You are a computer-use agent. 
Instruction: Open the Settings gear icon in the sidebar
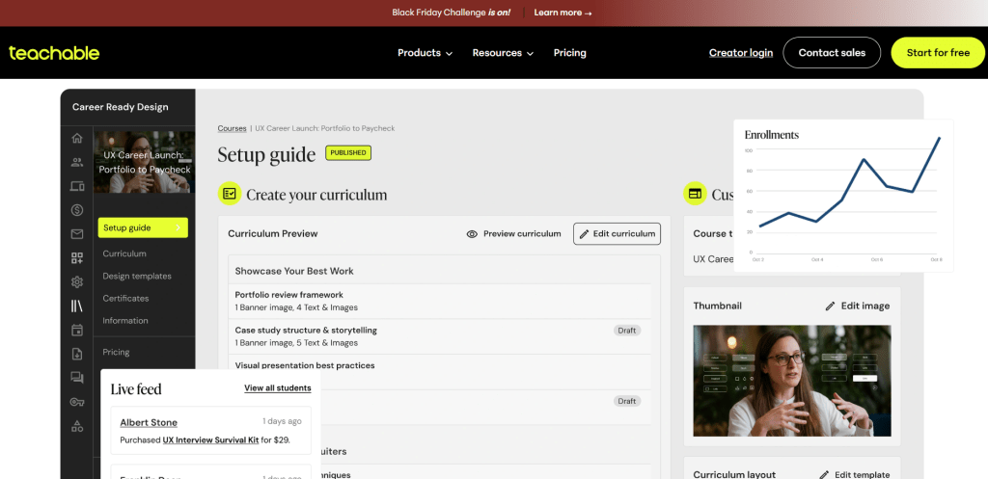[77, 282]
